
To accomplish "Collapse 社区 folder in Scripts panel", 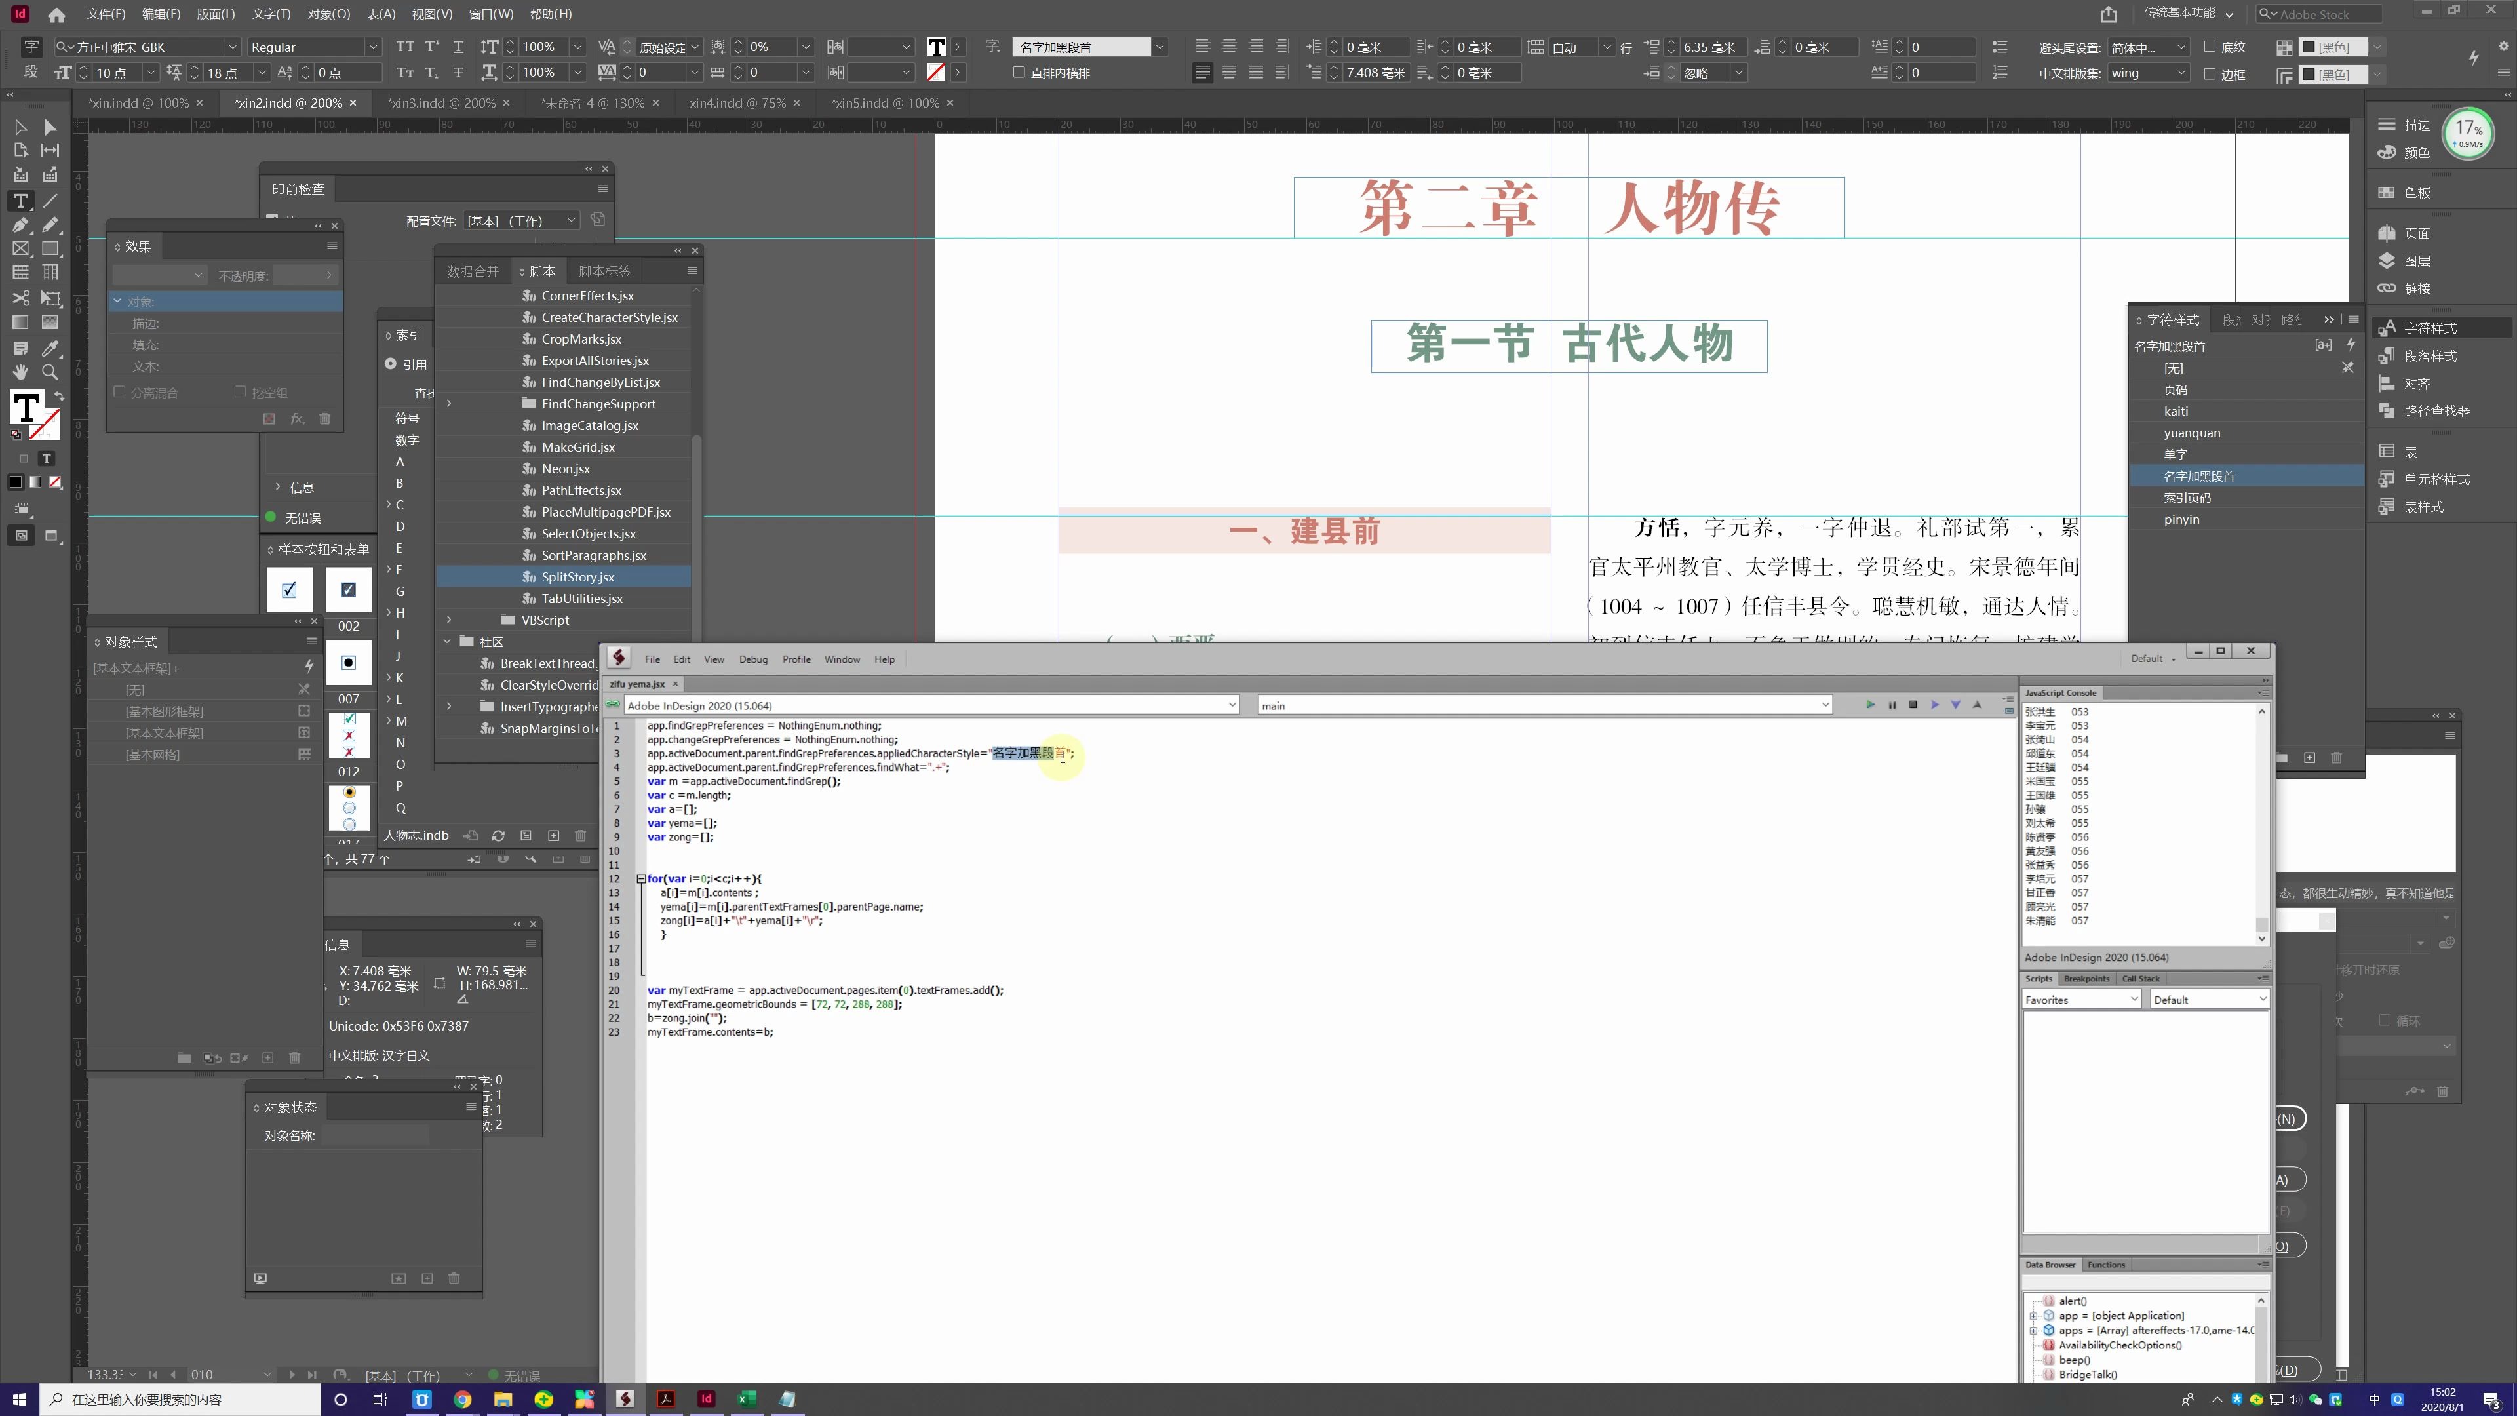I will [448, 641].
